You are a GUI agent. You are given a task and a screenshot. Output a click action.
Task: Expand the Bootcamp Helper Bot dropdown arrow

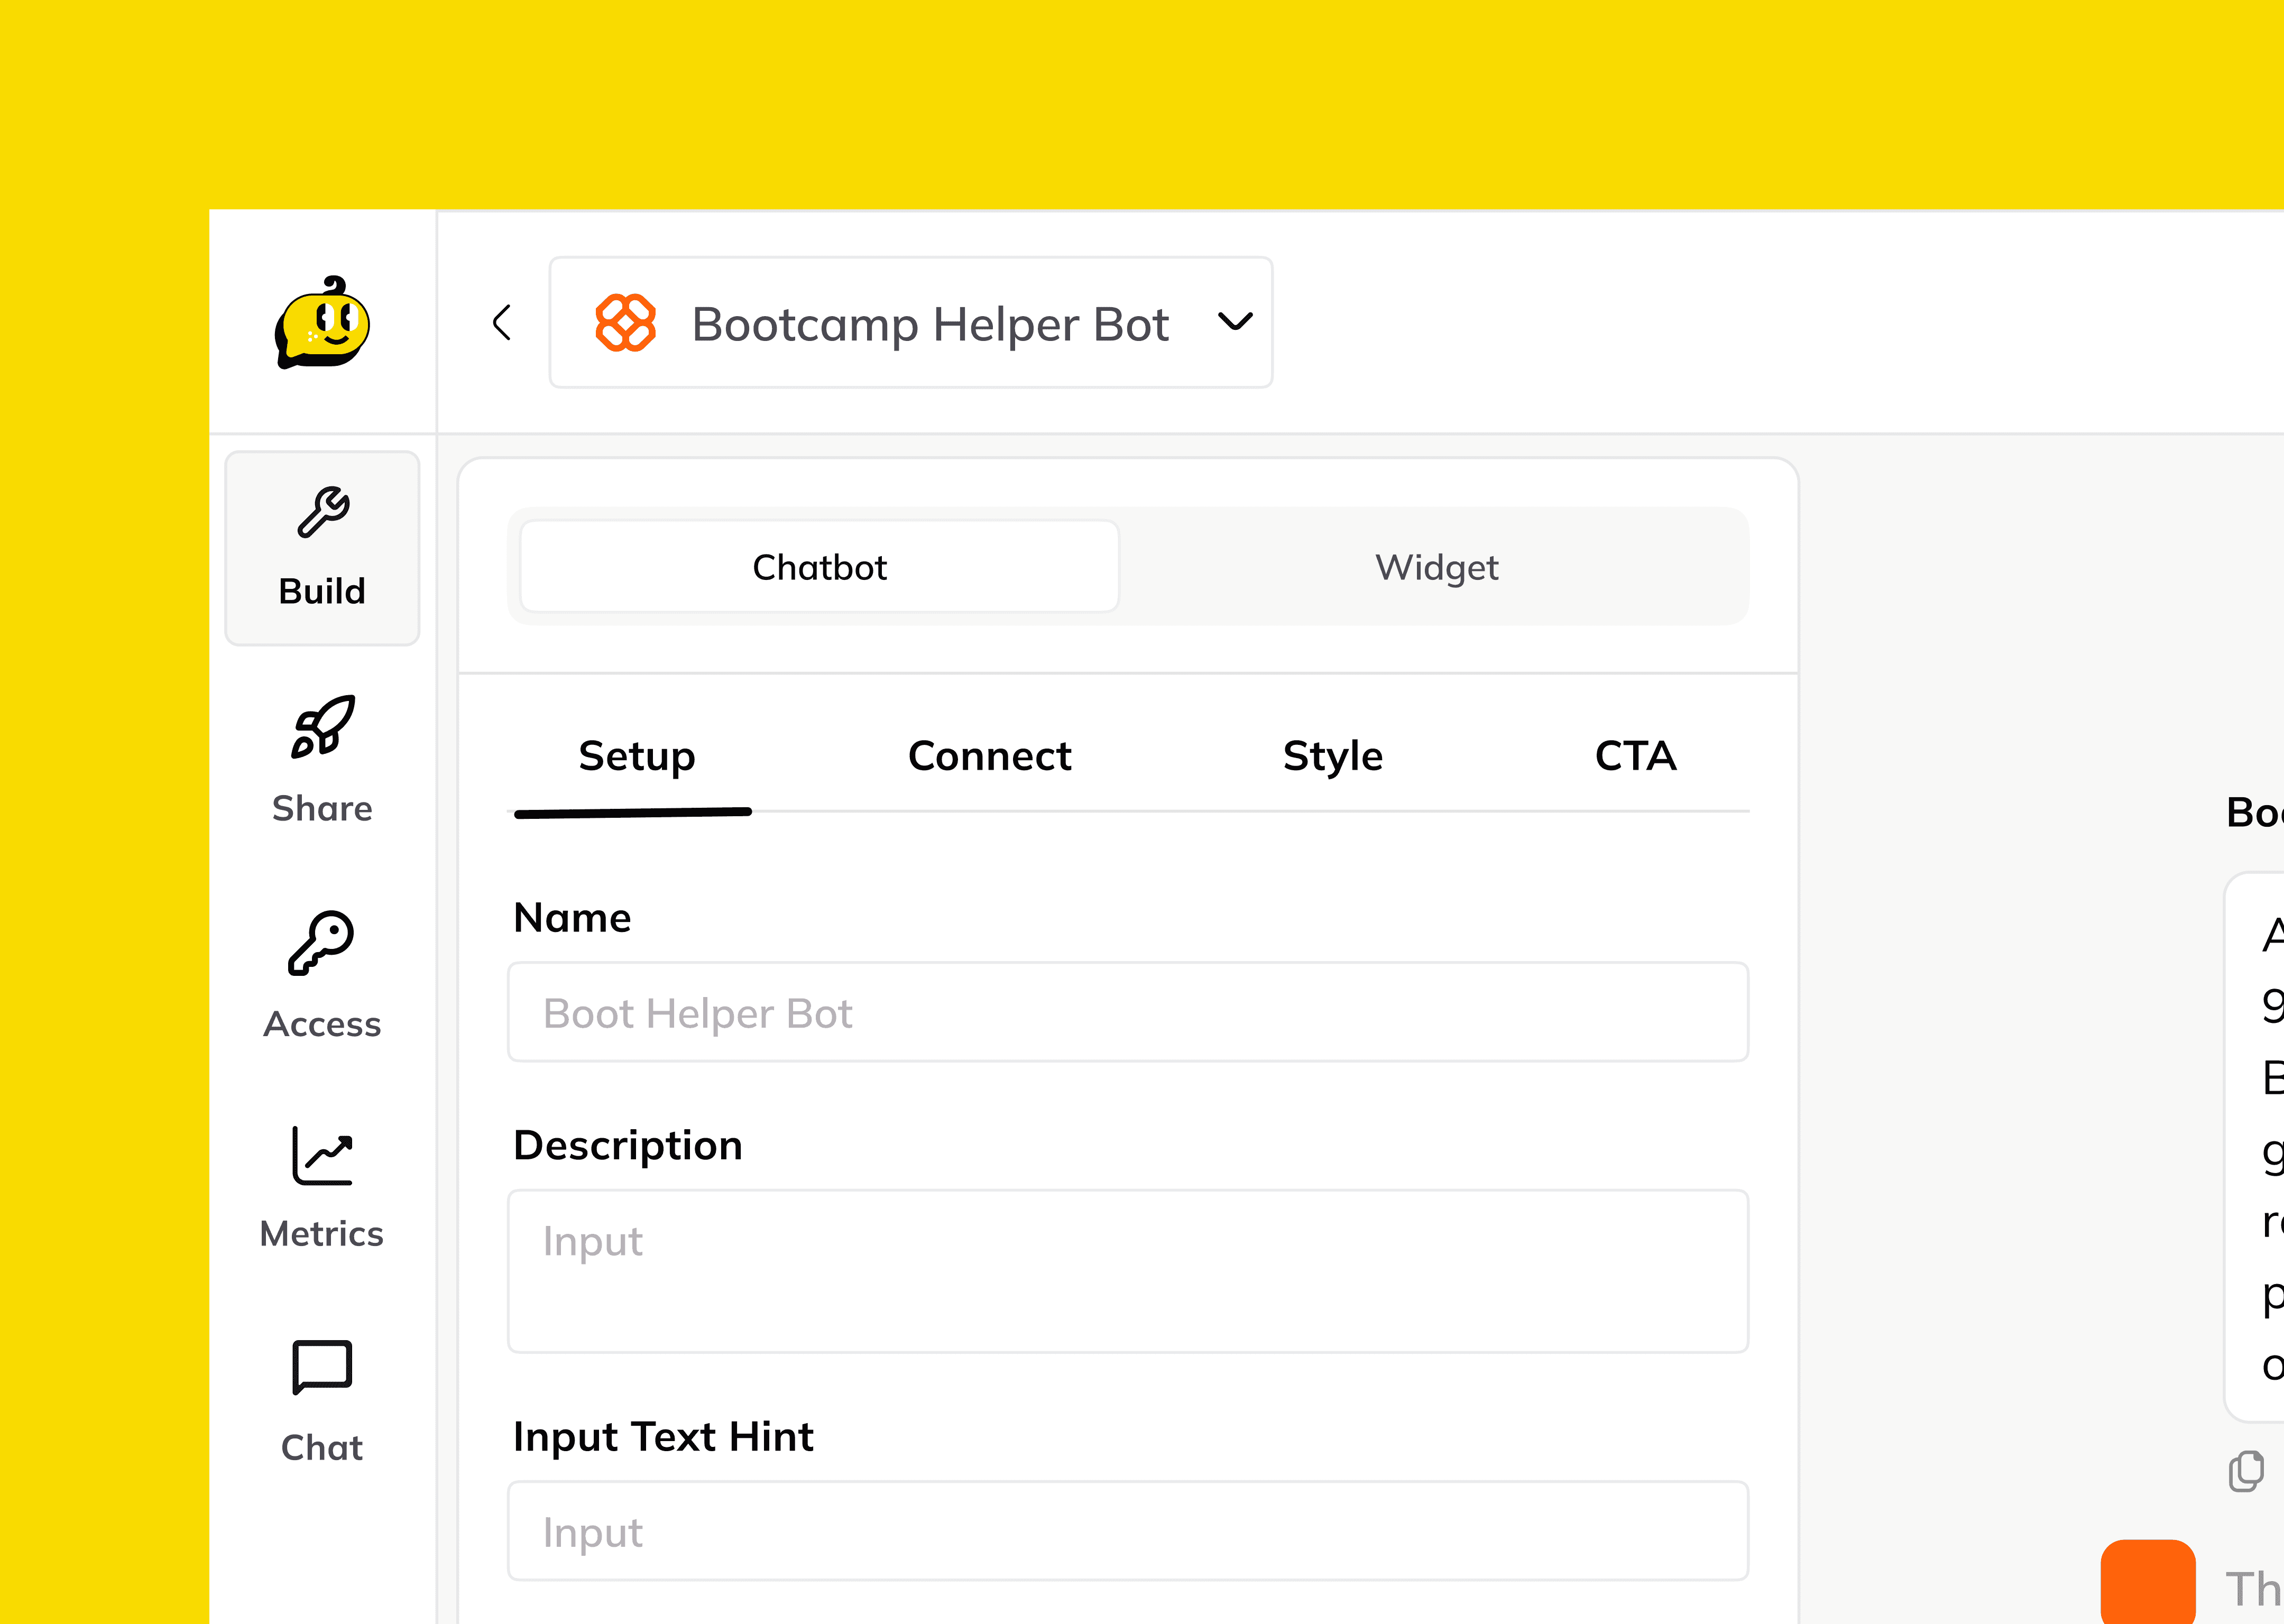point(1235,322)
